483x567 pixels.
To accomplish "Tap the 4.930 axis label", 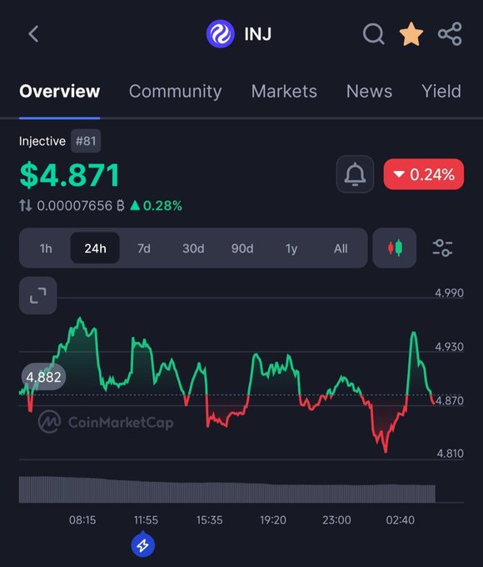I will 449,347.
